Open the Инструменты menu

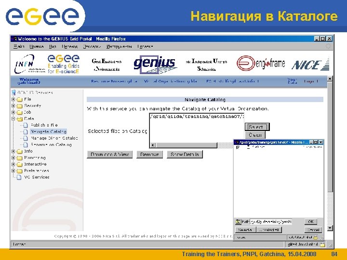point(119,46)
